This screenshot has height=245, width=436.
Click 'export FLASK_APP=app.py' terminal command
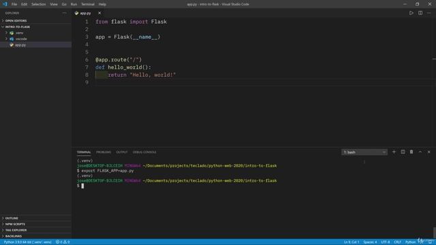108,171
